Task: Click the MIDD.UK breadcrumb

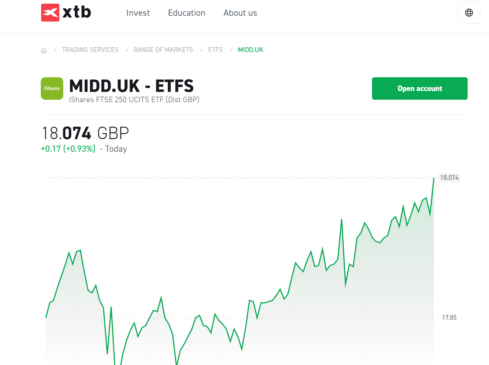Action: click(x=251, y=50)
